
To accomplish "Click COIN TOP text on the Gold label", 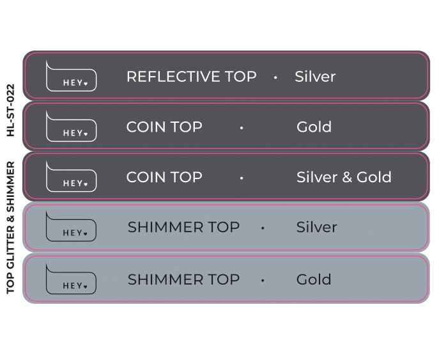I will point(164,127).
